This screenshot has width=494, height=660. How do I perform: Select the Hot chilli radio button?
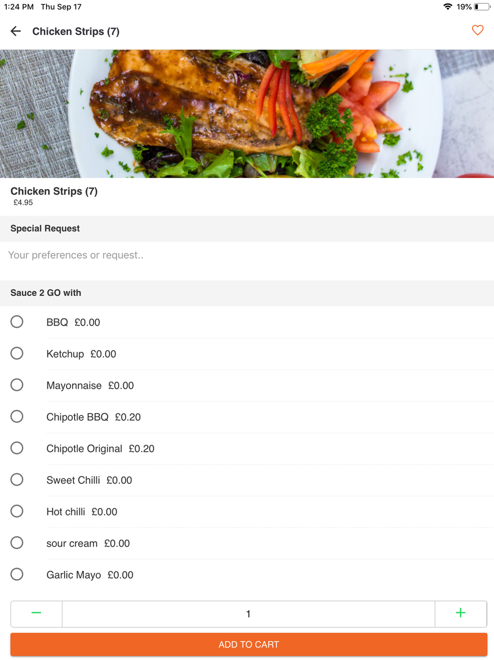(x=17, y=511)
